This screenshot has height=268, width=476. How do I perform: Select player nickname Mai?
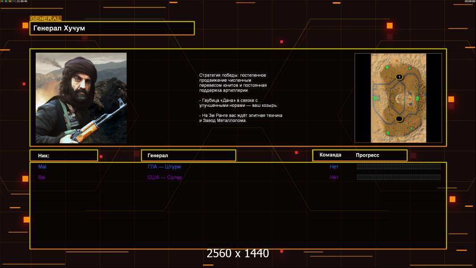coord(42,167)
